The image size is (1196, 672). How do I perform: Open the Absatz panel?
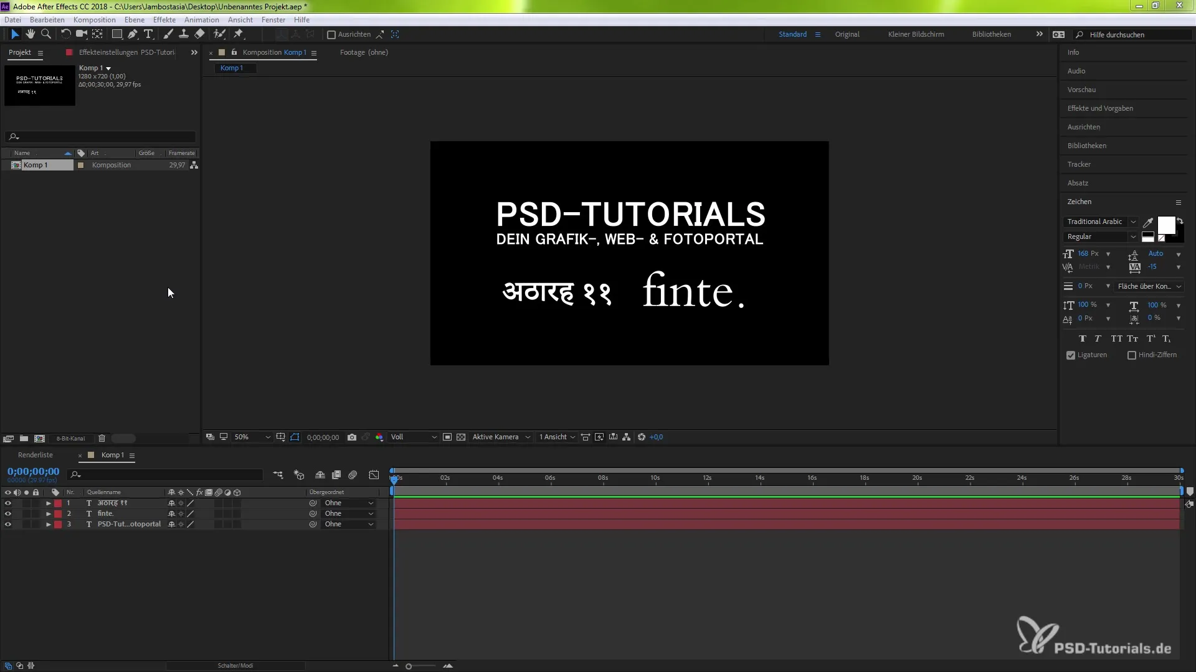(1078, 183)
